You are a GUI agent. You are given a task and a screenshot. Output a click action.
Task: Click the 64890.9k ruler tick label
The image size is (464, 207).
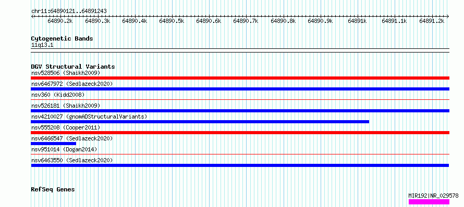(x=320, y=21)
